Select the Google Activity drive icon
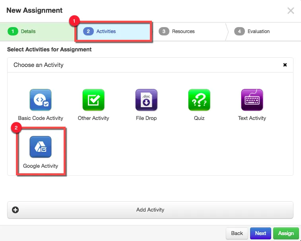 coord(41,147)
